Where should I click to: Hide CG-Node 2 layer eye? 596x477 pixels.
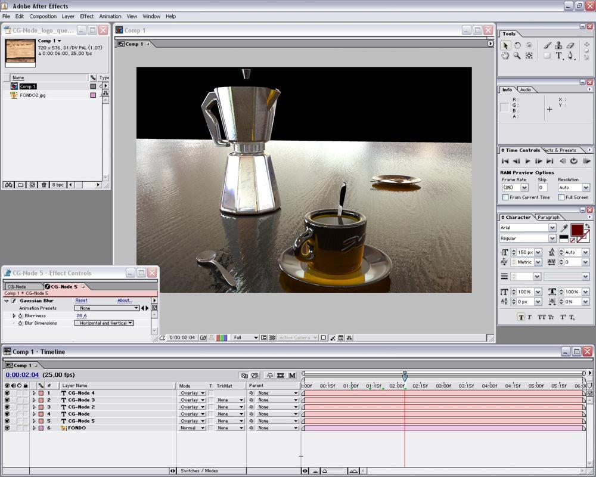[7, 407]
